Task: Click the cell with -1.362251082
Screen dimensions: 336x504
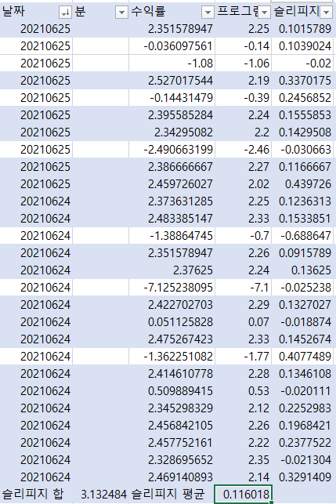Action: tap(172, 357)
